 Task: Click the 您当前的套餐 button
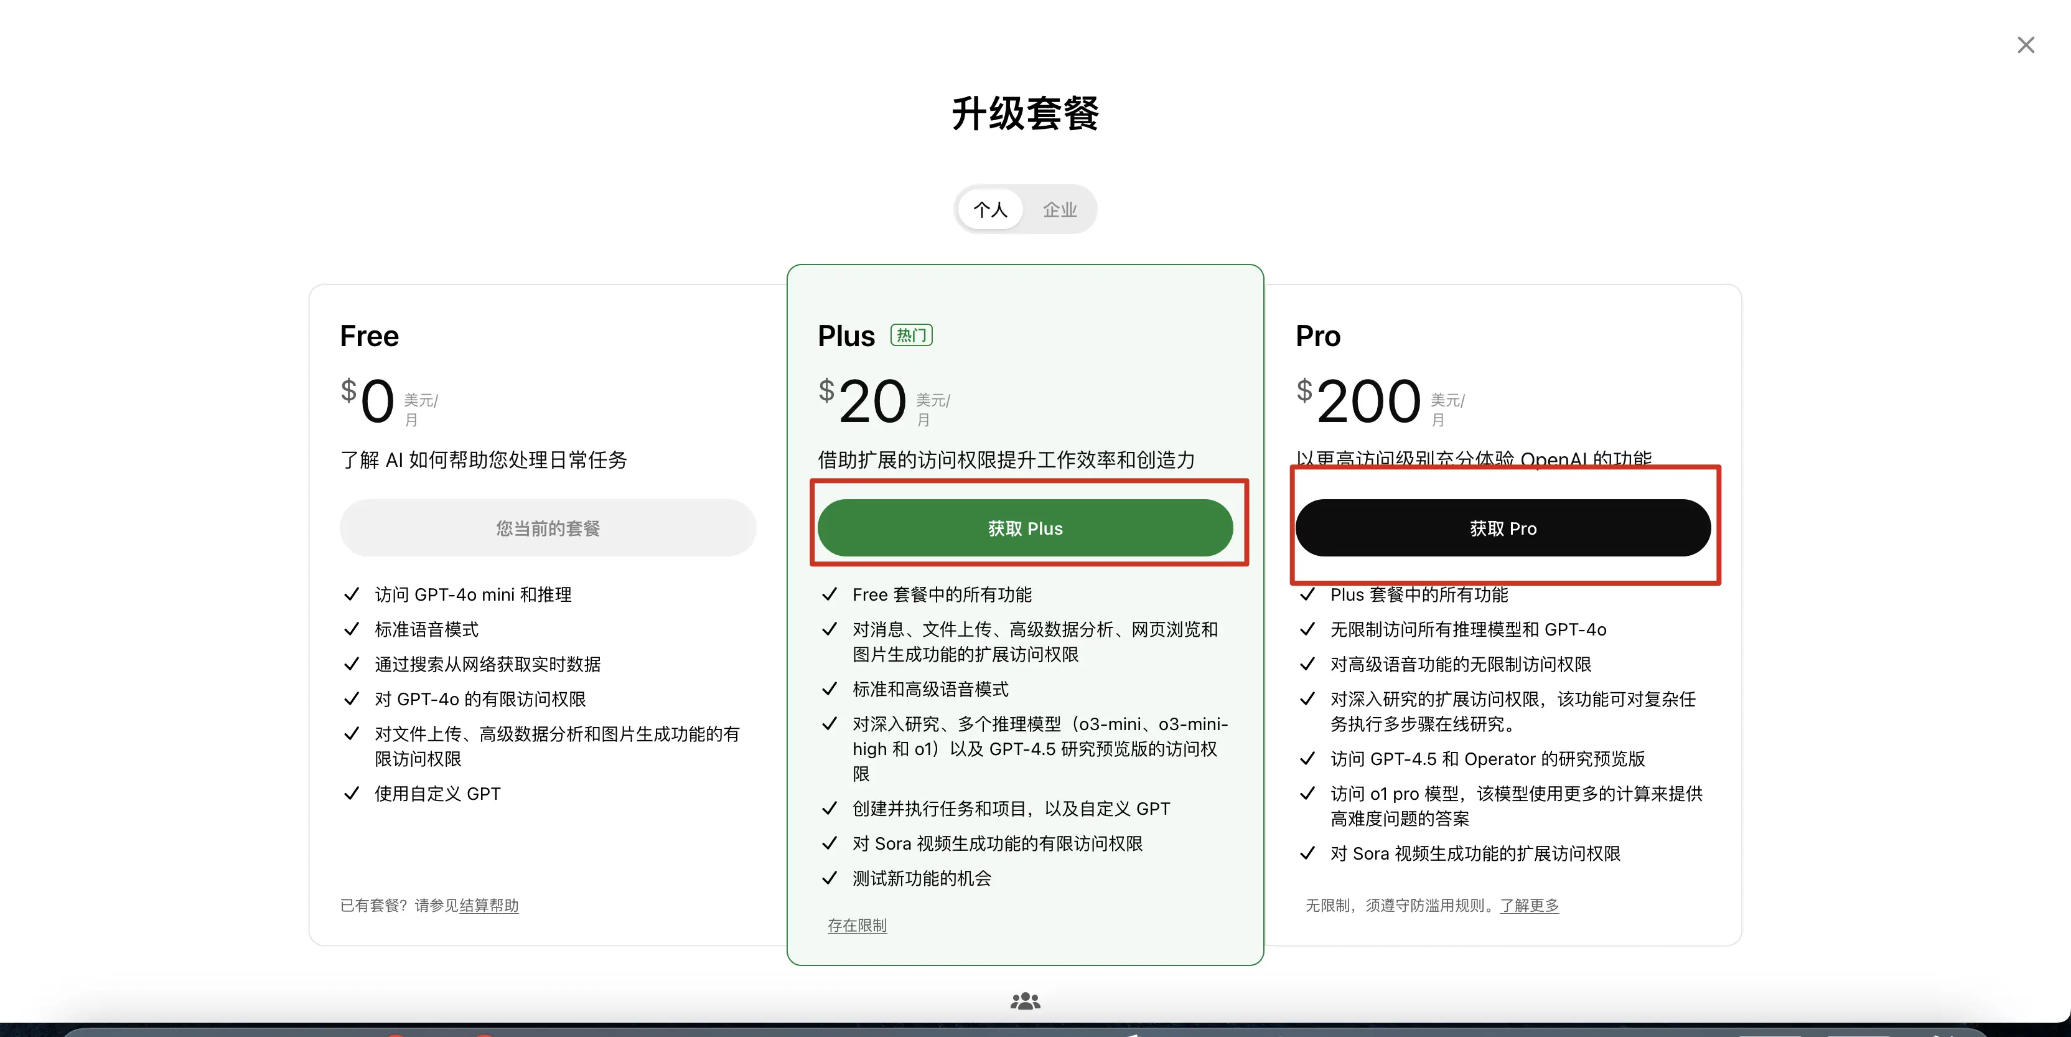(x=548, y=528)
